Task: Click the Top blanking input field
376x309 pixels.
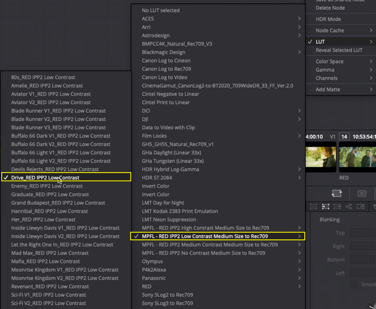Action: click(x=362, y=233)
